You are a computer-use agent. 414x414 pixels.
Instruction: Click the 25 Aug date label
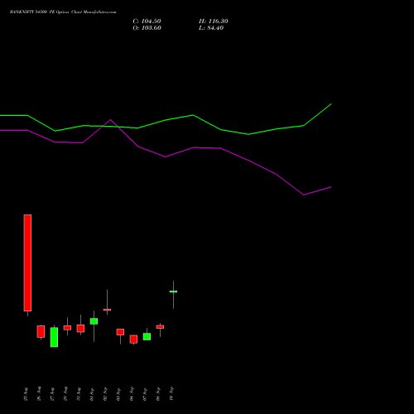click(x=26, y=394)
